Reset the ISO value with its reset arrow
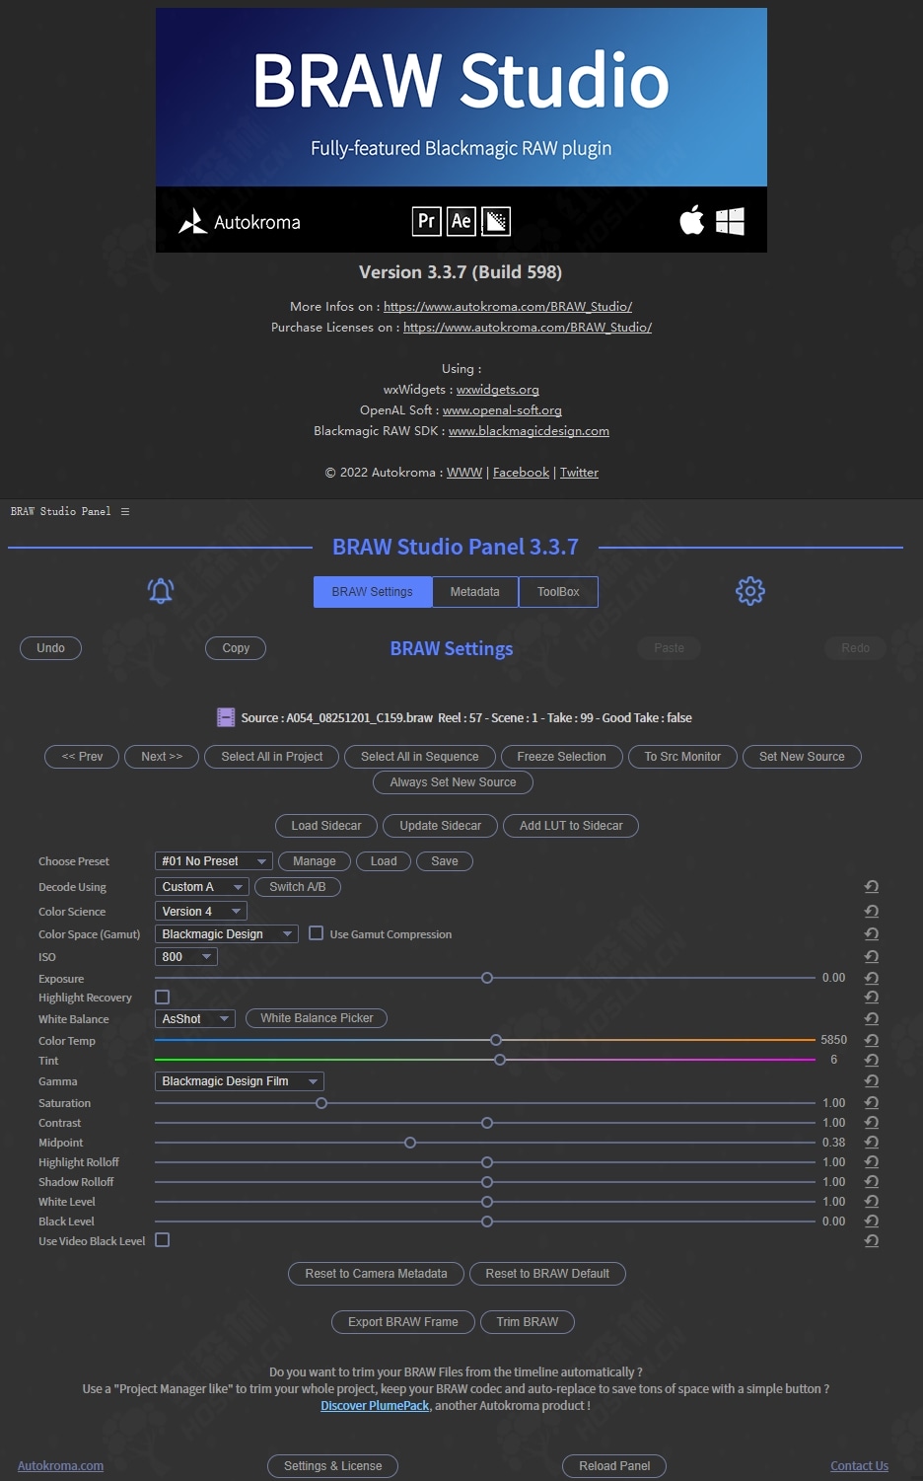The image size is (923, 1481). [x=872, y=957]
